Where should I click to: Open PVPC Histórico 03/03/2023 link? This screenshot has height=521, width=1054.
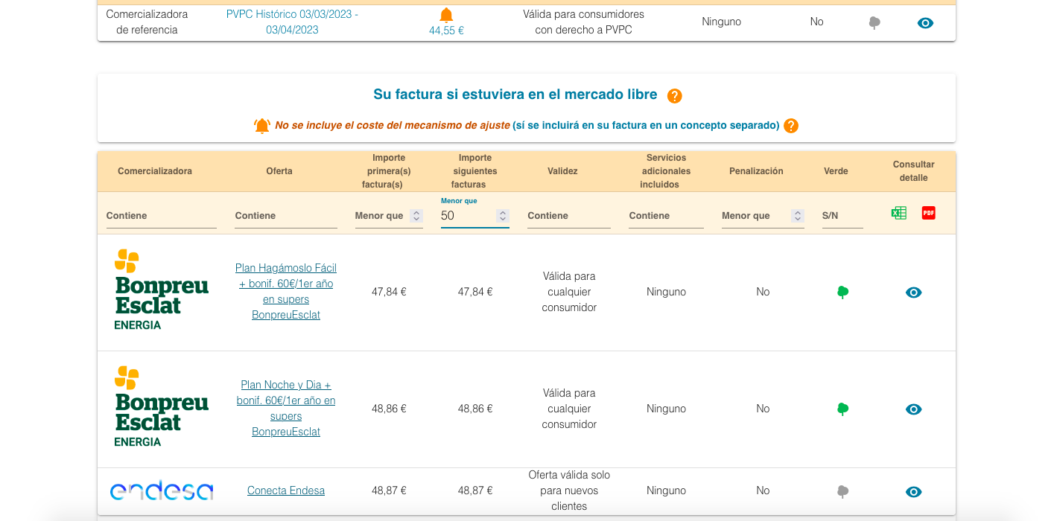[292, 22]
